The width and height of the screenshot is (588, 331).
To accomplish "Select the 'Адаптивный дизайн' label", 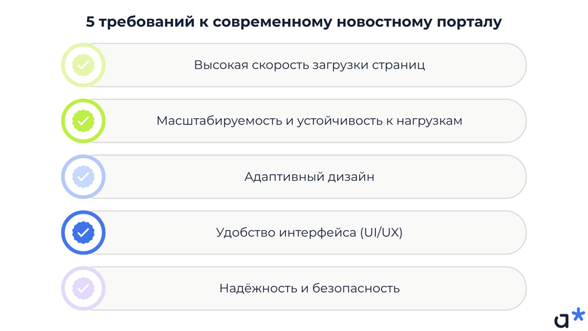I will 309,177.
